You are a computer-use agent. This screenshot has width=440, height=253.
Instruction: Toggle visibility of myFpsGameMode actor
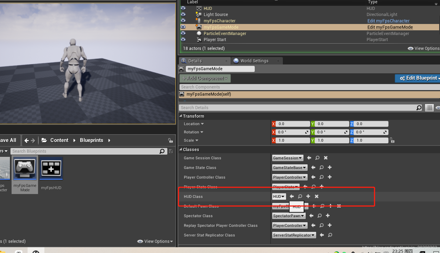(x=183, y=27)
